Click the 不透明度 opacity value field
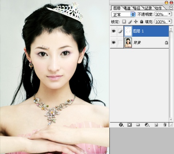The width and height of the screenshot is (174, 154). tap(161, 14)
